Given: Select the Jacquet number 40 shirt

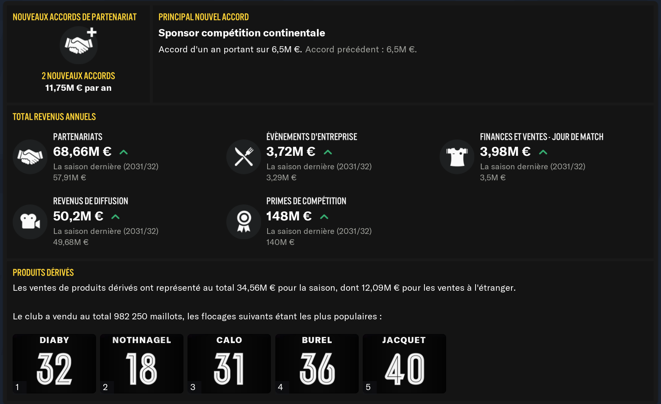Looking at the screenshot, I should point(404,364).
